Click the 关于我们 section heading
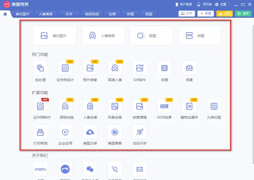Viewport: 254px width, 180px height. click(40, 155)
